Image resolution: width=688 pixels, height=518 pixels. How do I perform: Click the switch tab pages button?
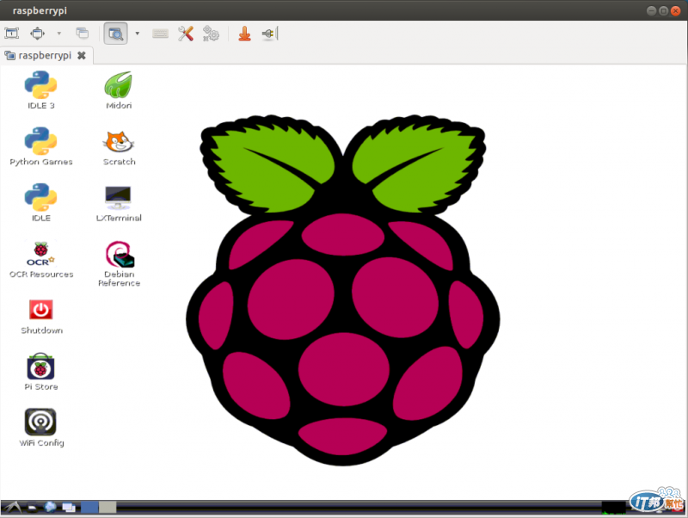tap(82, 34)
